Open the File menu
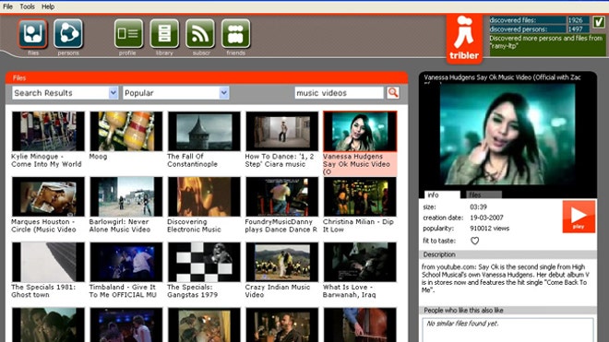The image size is (609, 342). [x=7, y=6]
